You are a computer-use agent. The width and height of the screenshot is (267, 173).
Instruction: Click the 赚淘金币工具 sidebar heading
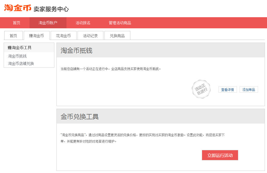(20, 48)
